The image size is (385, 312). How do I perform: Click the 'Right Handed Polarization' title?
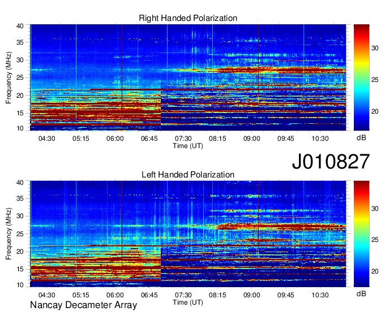click(x=188, y=18)
